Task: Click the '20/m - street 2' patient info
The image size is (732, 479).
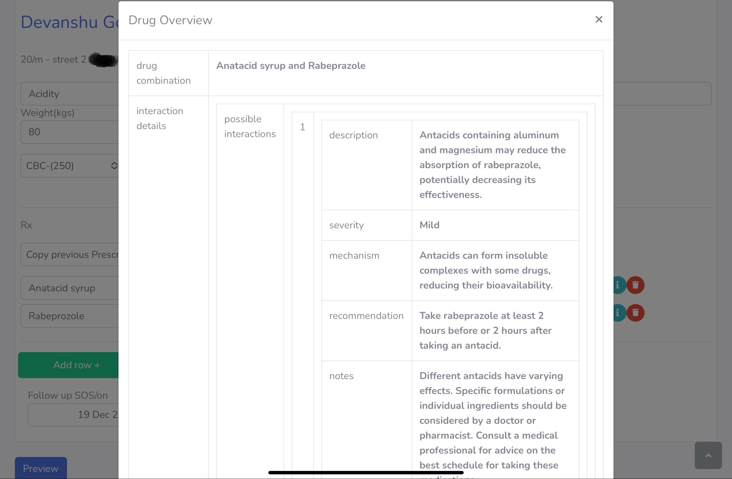Action: (53, 59)
